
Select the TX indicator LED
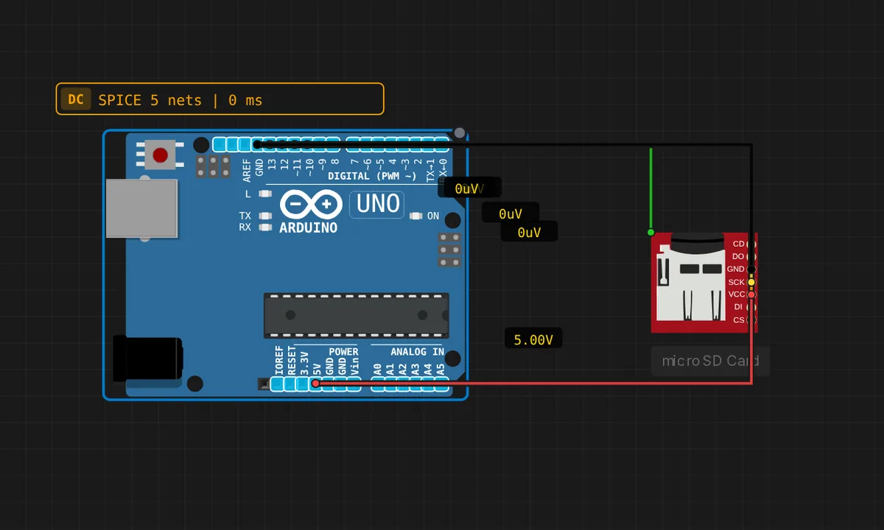pos(266,216)
